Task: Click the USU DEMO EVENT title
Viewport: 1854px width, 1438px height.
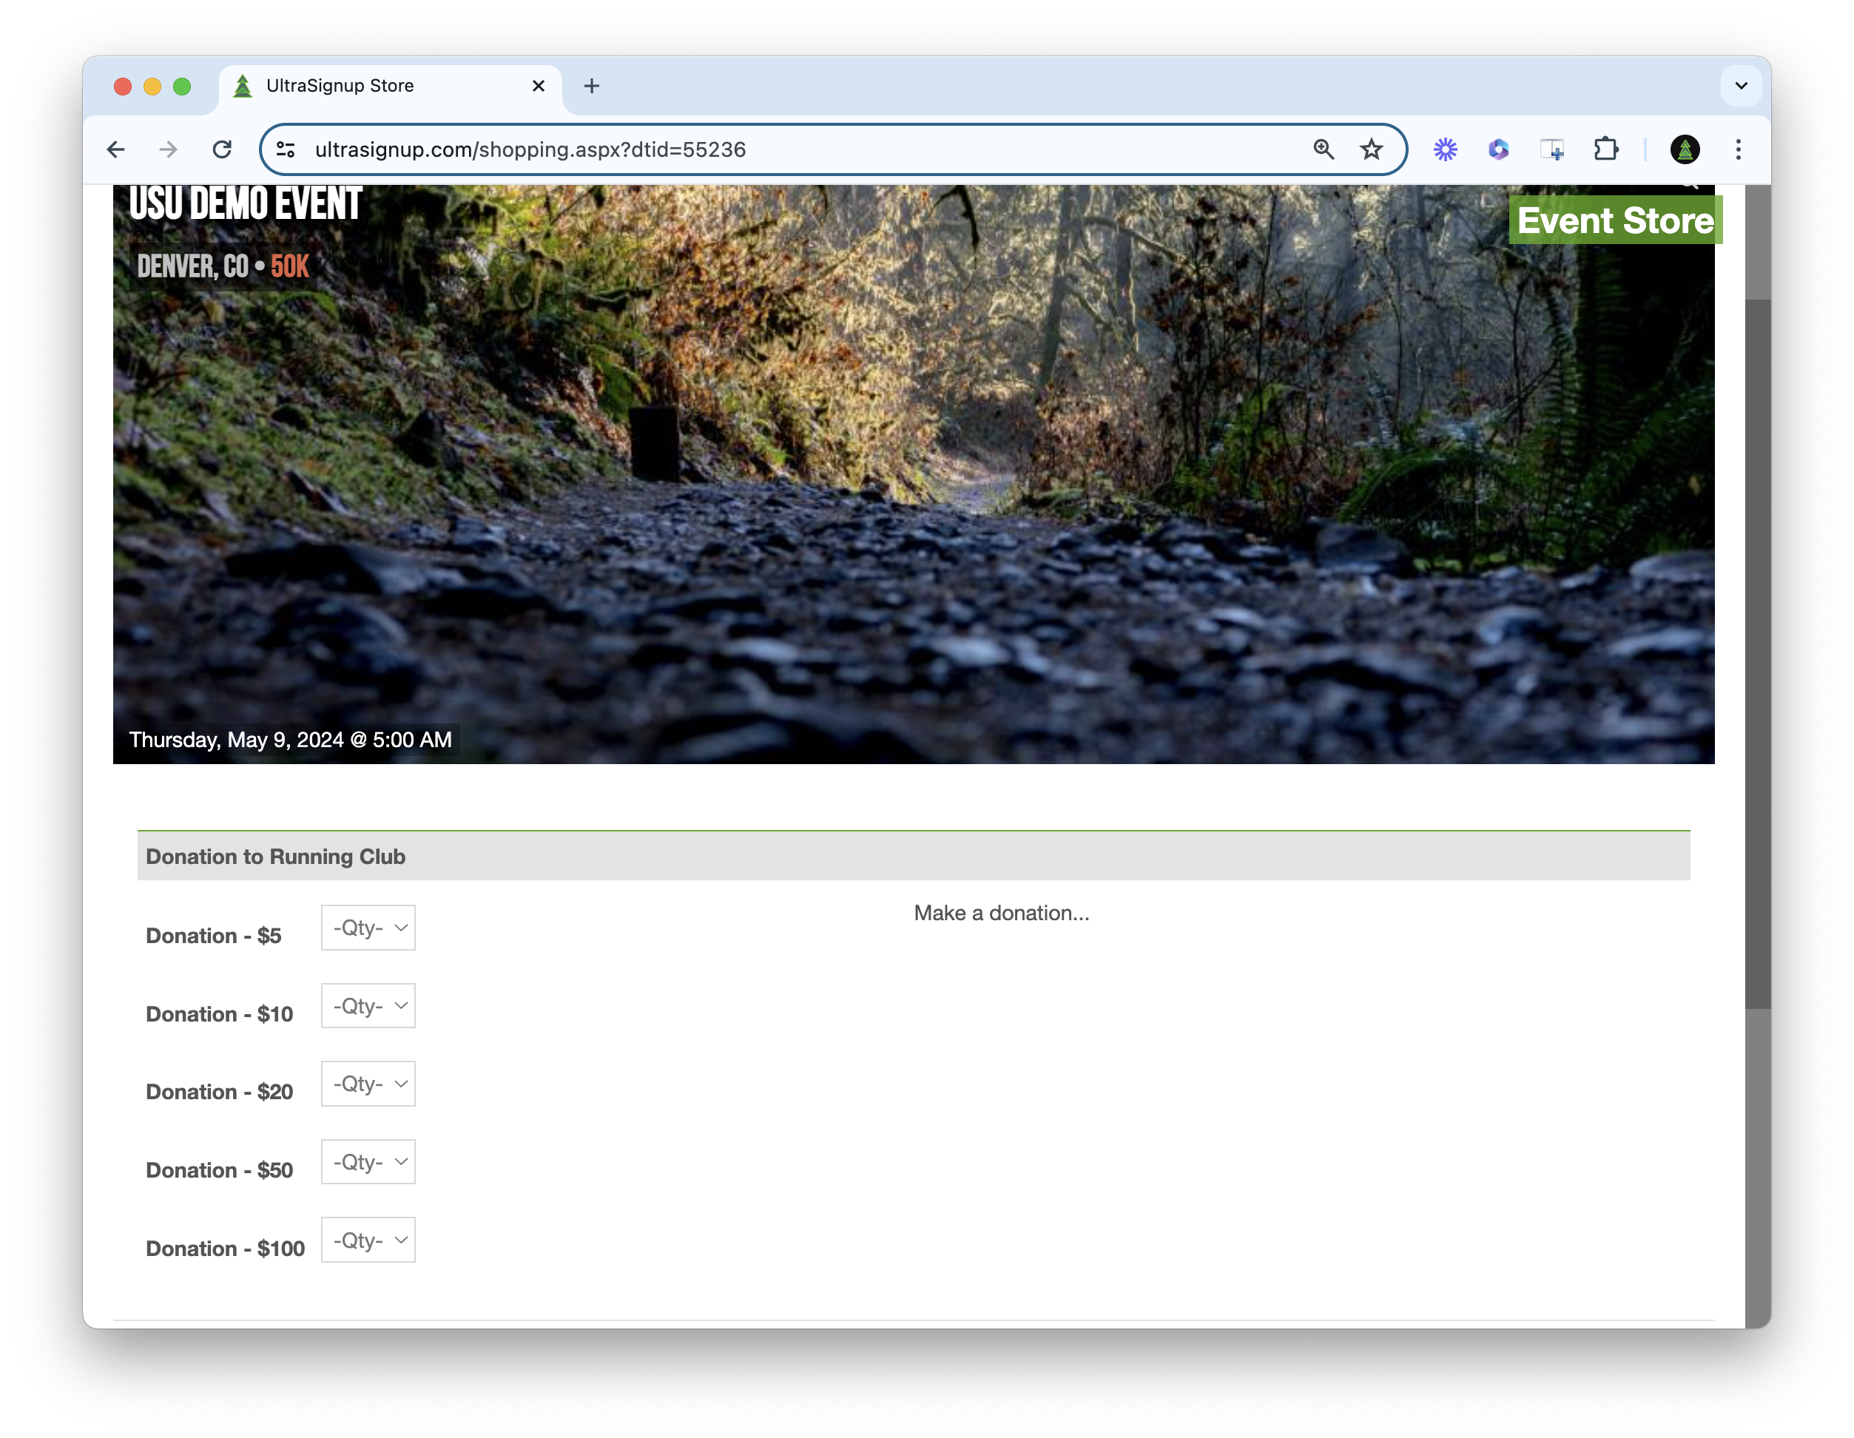Action: pos(246,205)
